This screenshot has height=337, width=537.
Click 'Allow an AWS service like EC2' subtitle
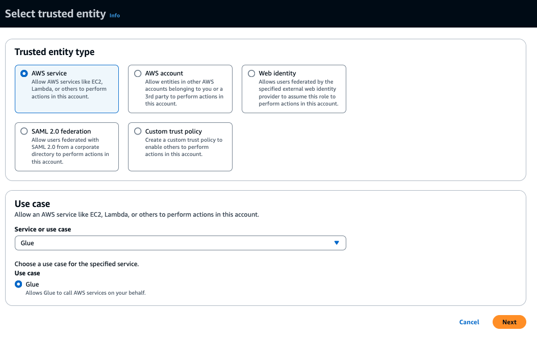click(x=137, y=215)
